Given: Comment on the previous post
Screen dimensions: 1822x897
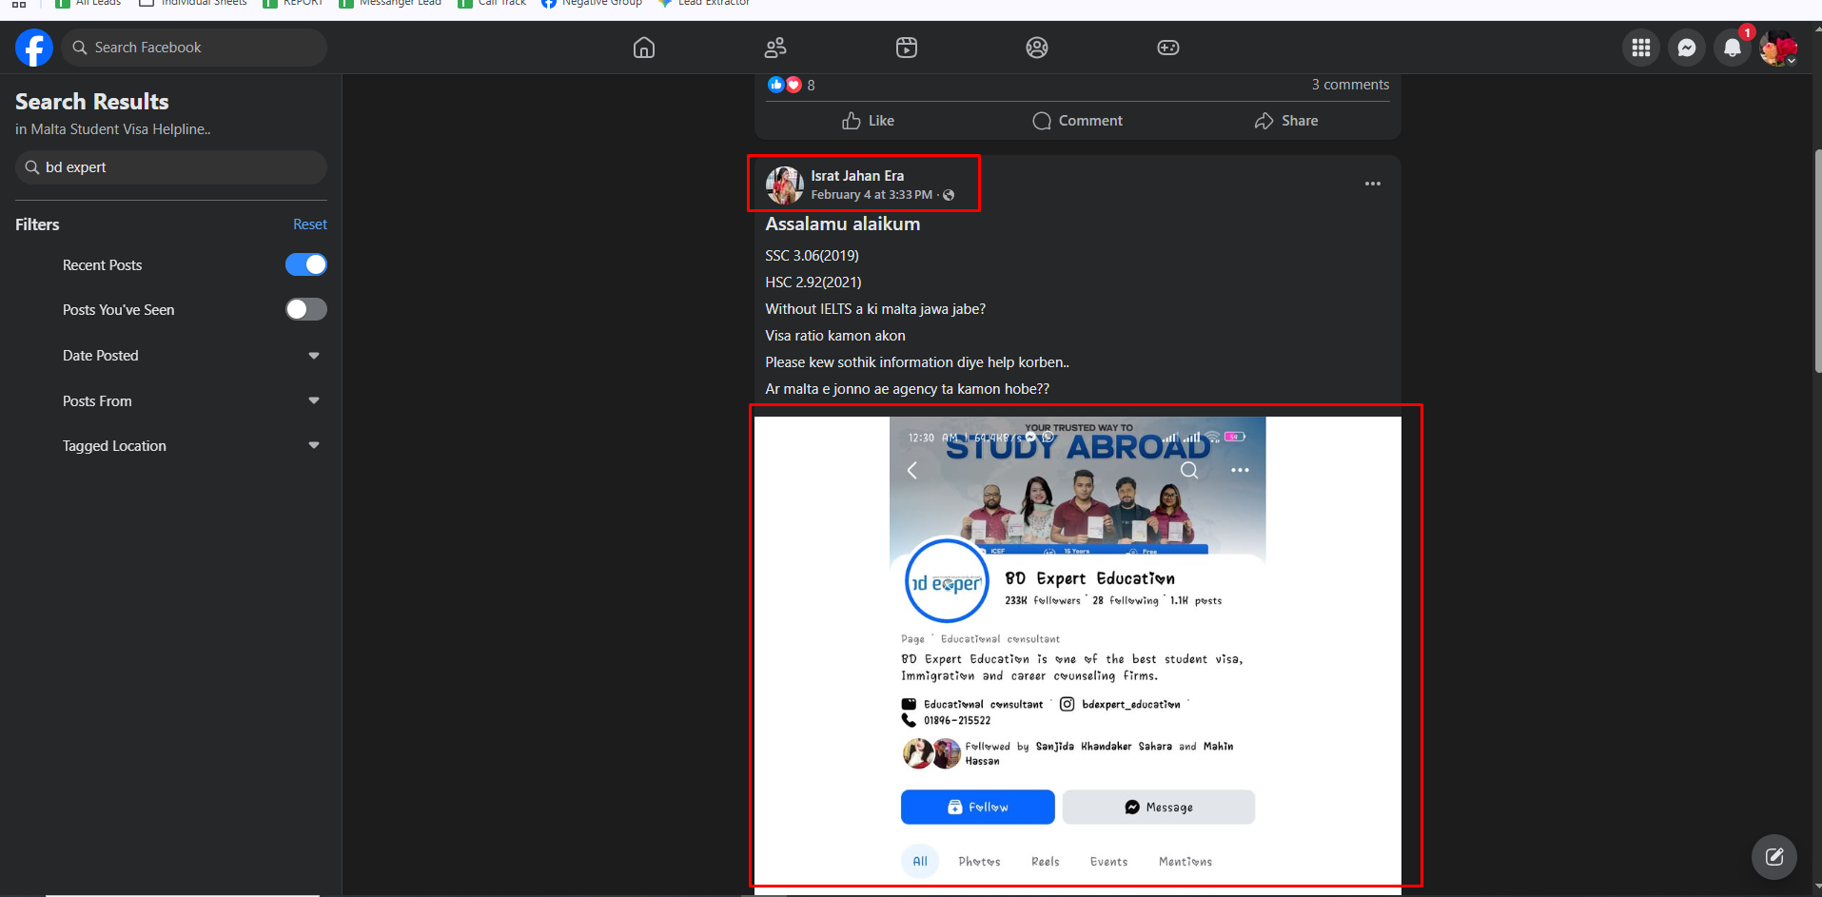Looking at the screenshot, I should (x=1077, y=121).
